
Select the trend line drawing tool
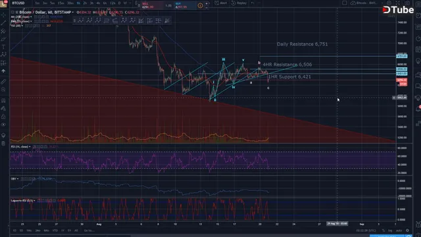coord(3,24)
